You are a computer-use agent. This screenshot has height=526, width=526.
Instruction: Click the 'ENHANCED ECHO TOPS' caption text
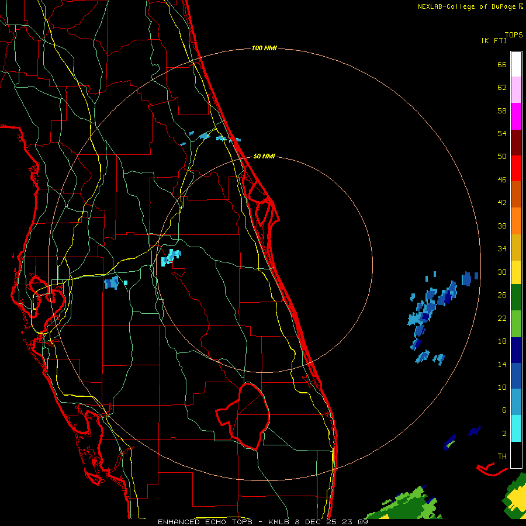pyautogui.click(x=205, y=522)
